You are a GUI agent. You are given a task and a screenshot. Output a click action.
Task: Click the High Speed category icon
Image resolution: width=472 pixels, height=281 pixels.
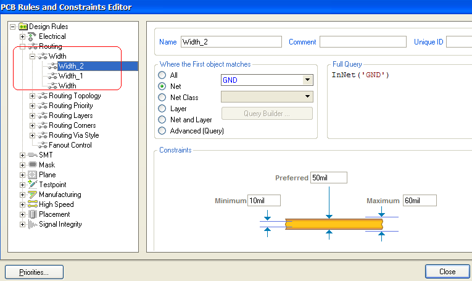click(33, 204)
